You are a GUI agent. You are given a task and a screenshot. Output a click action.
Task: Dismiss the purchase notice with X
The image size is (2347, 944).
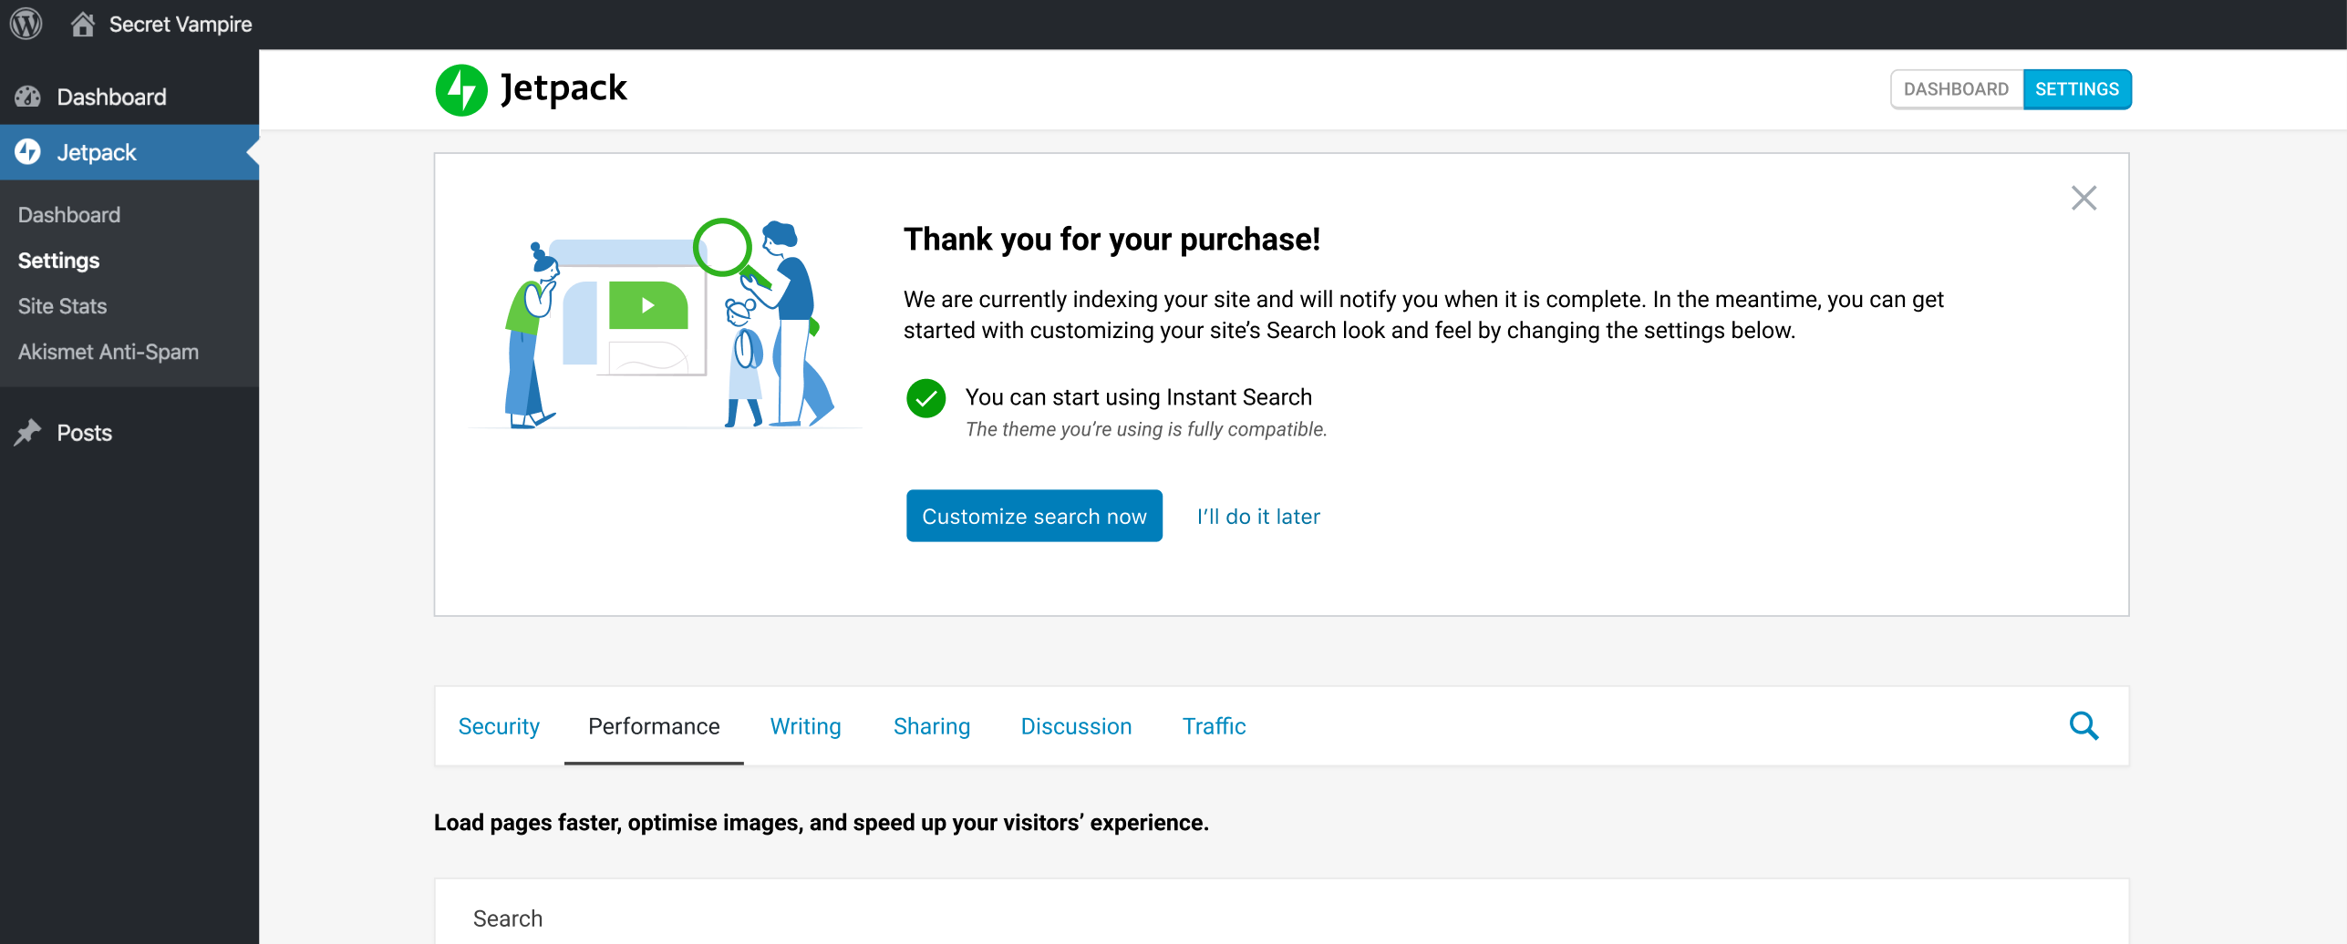[2084, 198]
